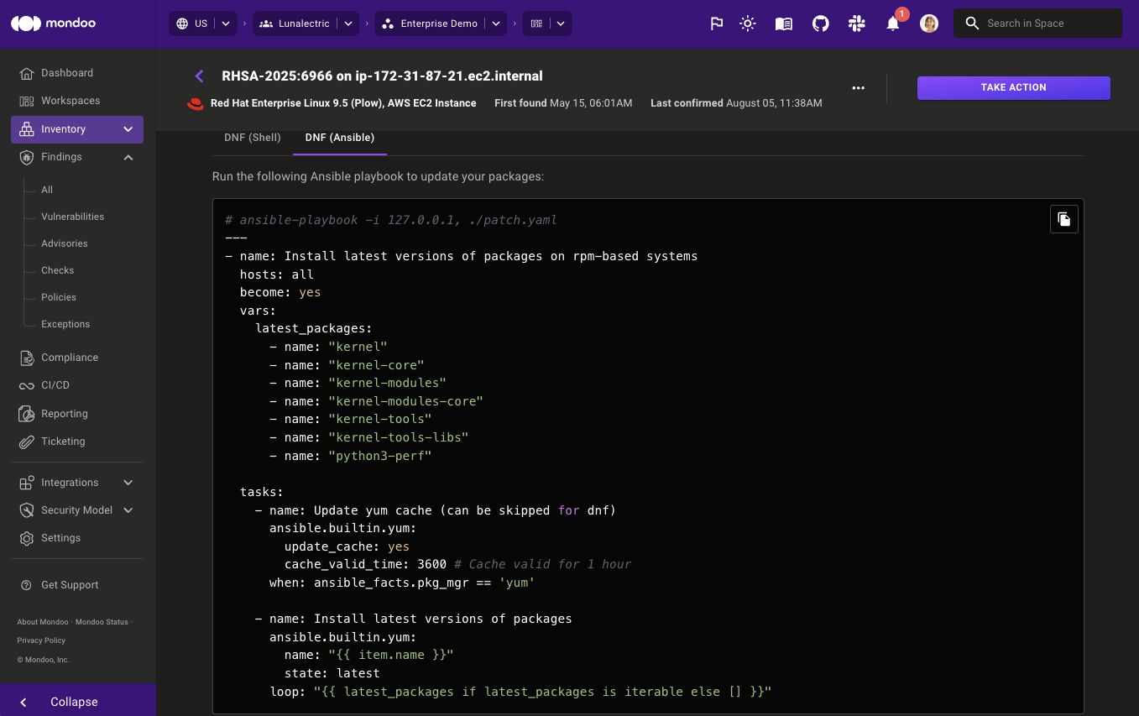Open Checks findings
Viewport: 1139px width, 716px height.
click(58, 270)
